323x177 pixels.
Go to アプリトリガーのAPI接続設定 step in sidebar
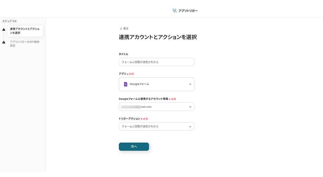point(25,44)
